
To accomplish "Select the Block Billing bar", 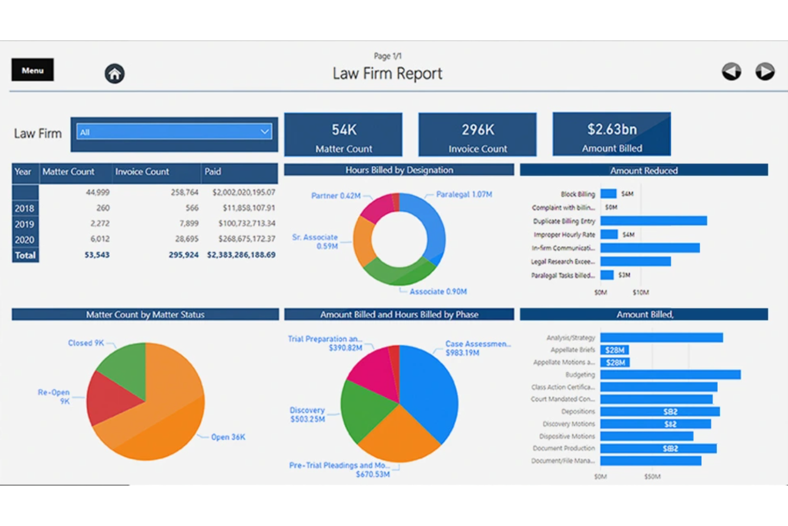I will coord(609,193).
